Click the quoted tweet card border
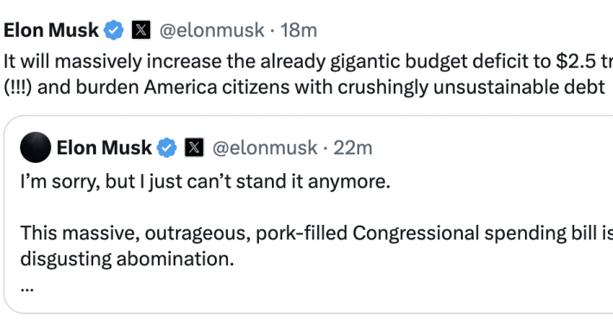The image size is (613, 323). tap(4, 214)
